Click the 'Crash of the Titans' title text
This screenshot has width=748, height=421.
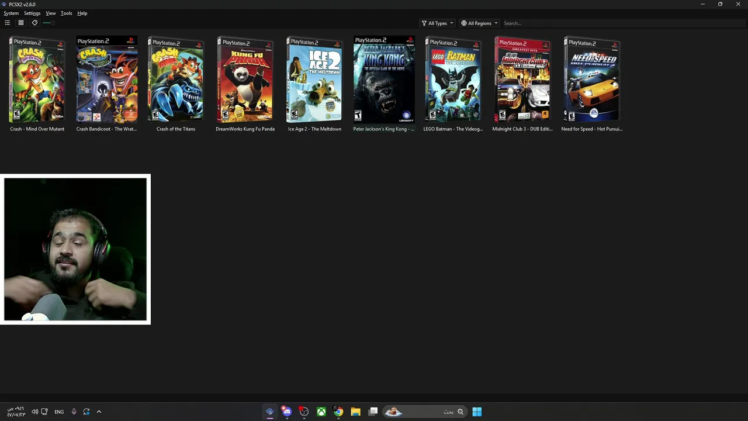click(x=175, y=129)
